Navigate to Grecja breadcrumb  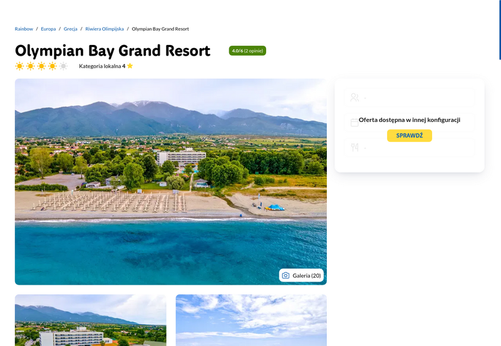pos(70,29)
